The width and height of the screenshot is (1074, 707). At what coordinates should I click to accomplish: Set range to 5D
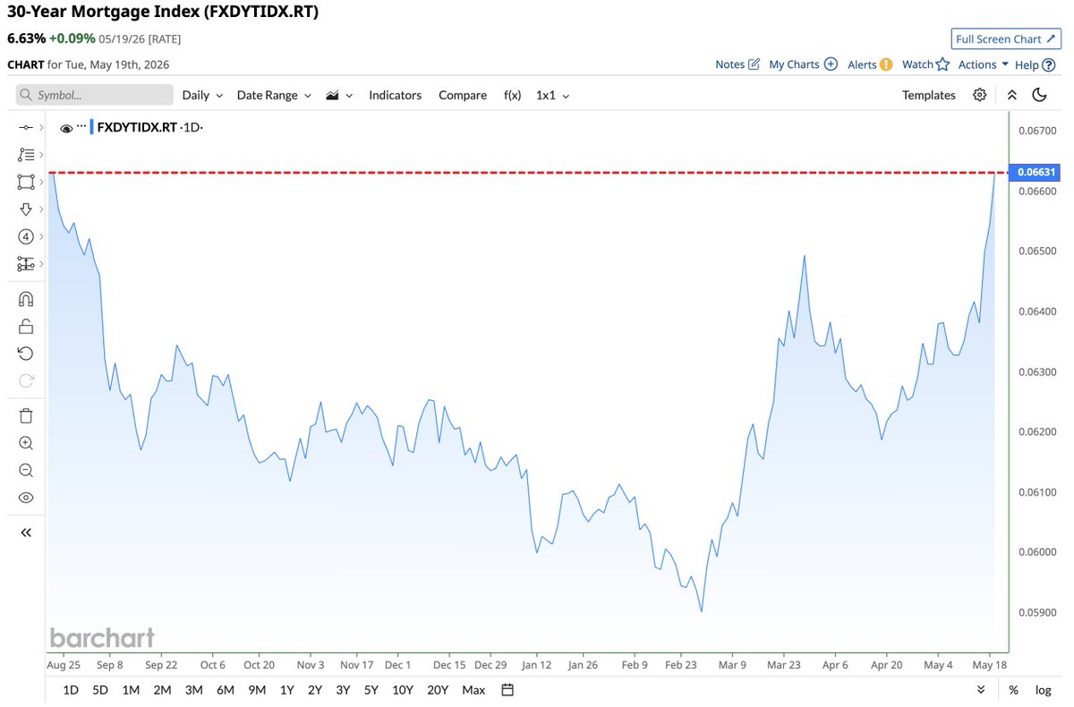[100, 690]
